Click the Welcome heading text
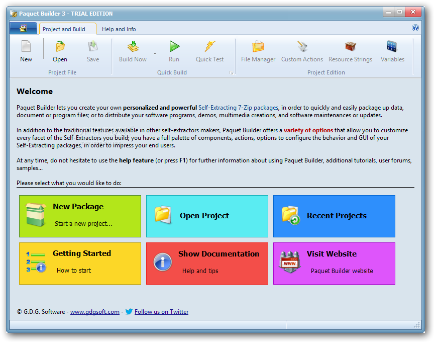 pos(35,92)
